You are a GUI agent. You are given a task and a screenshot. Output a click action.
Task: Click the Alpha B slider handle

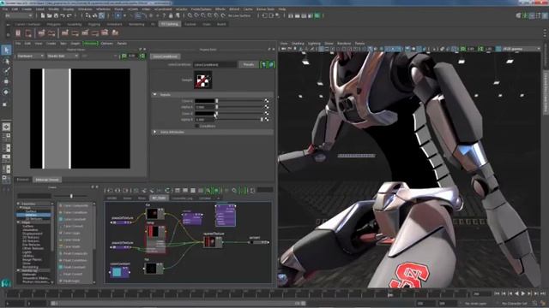pos(261,120)
